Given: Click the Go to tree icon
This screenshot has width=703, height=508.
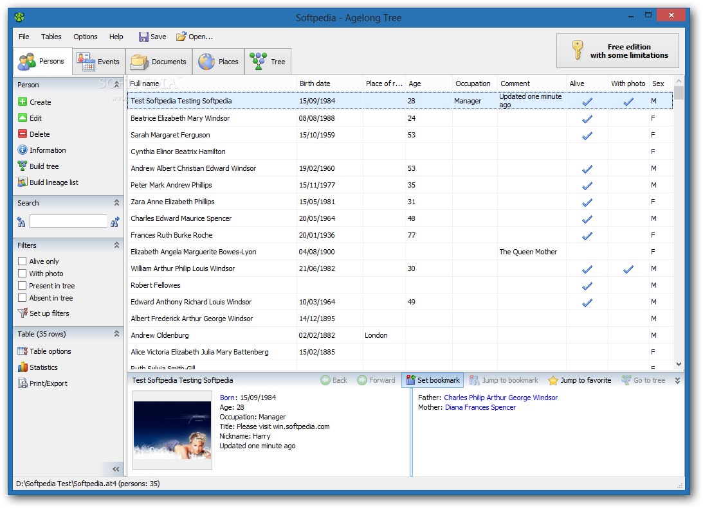Looking at the screenshot, I should pos(626,380).
